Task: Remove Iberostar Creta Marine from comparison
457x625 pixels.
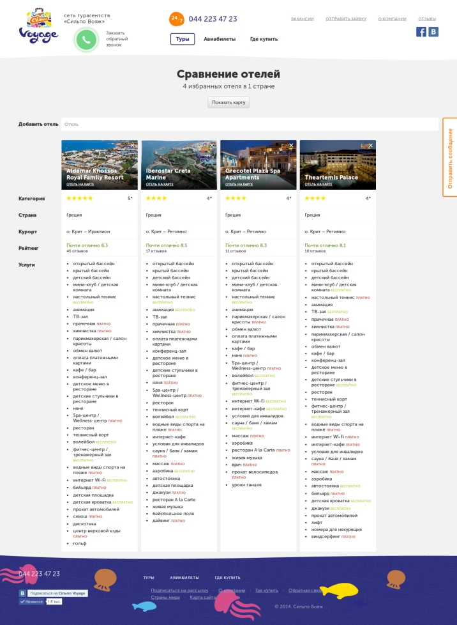Action: (x=212, y=146)
